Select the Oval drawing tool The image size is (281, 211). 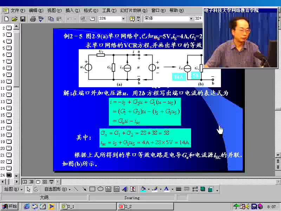coord(100,189)
